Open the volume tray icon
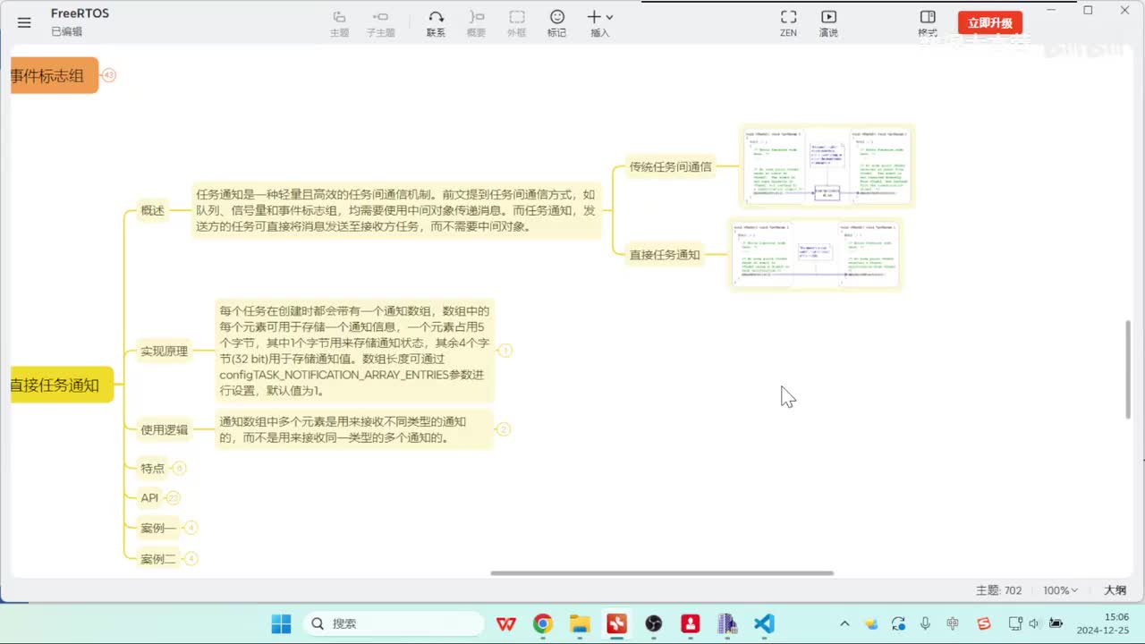This screenshot has height=644, width=1145. tap(1035, 623)
